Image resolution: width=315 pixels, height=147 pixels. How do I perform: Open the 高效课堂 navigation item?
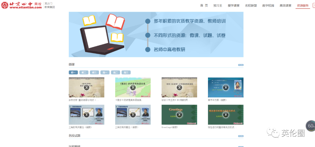(x=285, y=6)
